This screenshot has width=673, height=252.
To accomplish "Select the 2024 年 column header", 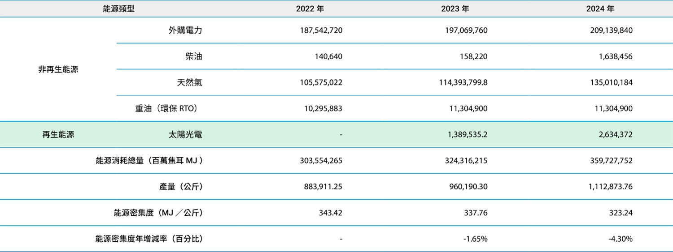I will [x=600, y=9].
